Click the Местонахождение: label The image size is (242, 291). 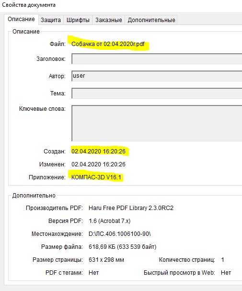(57, 233)
